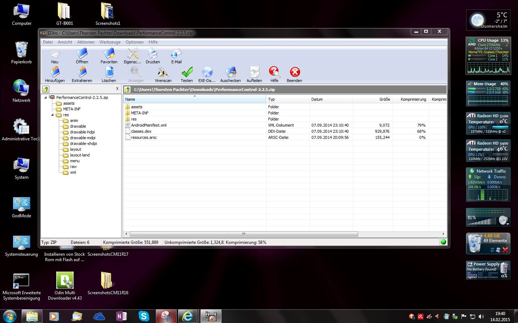The width and height of the screenshot is (518, 323).
Task: Collapse the res tree node
Action: coord(53,115)
